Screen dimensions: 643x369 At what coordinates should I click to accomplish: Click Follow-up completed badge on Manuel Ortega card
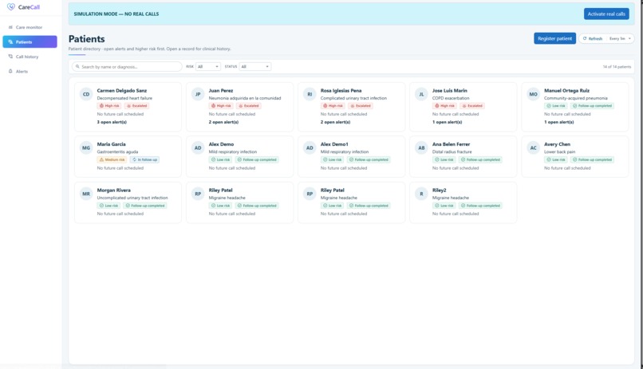point(592,106)
